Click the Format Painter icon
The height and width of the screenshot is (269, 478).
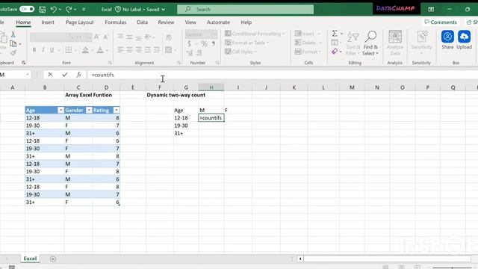tap(13, 53)
